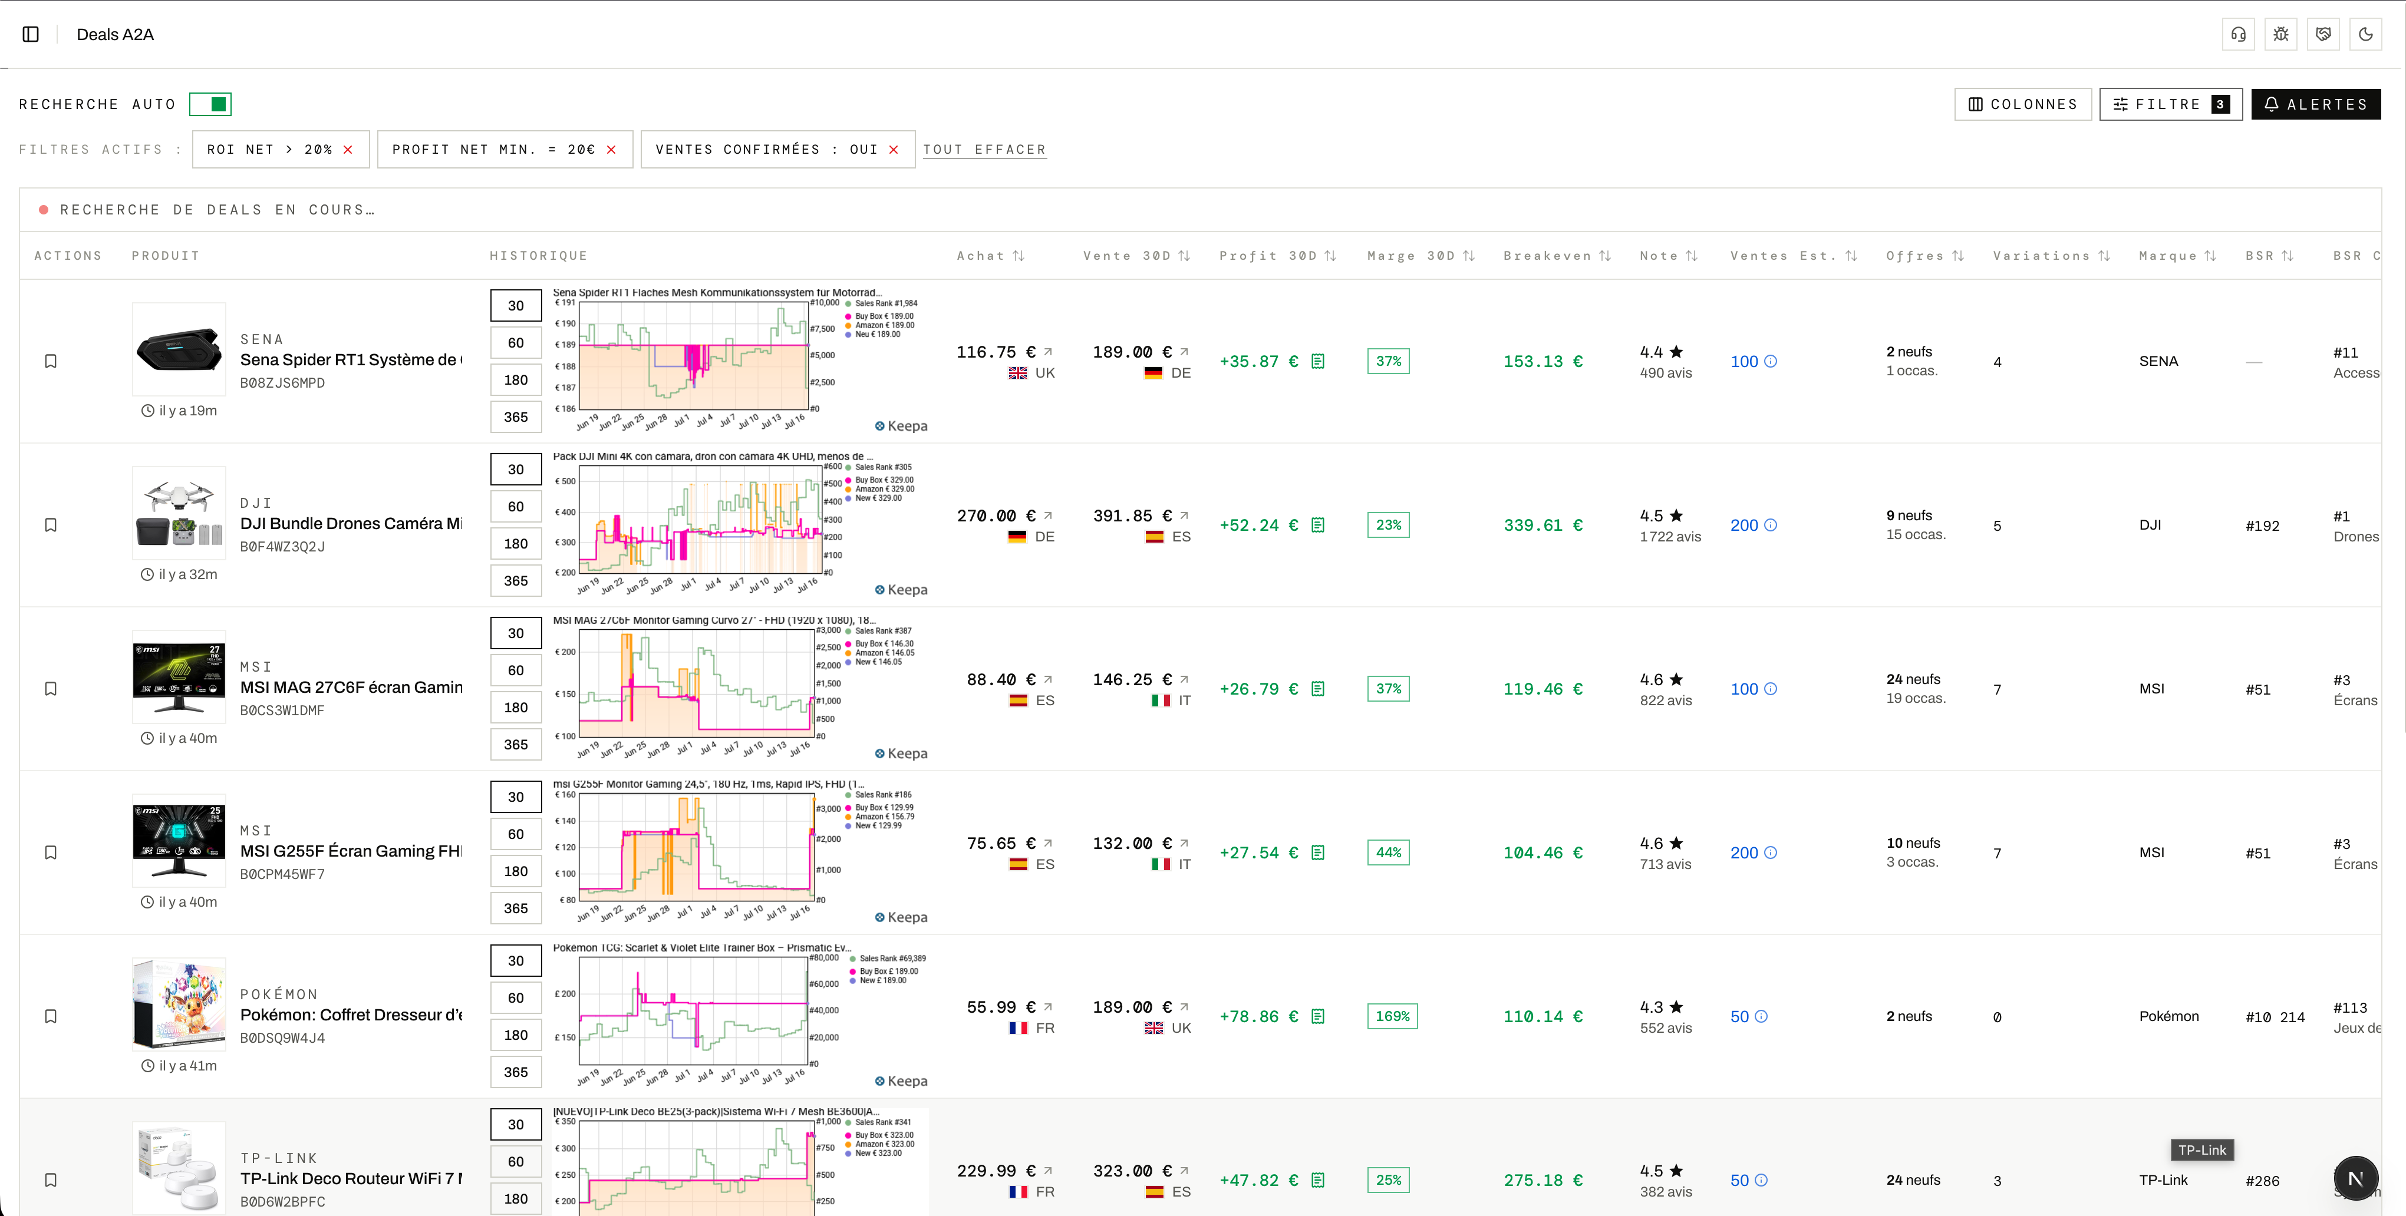Open the headset support icon
This screenshot has height=1216, width=2406.
click(x=2239, y=35)
